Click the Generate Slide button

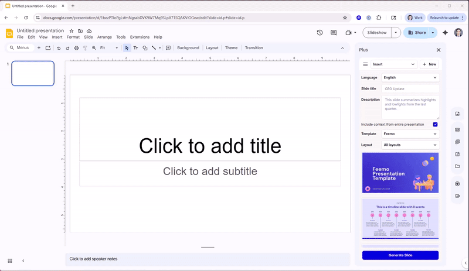[x=400, y=255]
